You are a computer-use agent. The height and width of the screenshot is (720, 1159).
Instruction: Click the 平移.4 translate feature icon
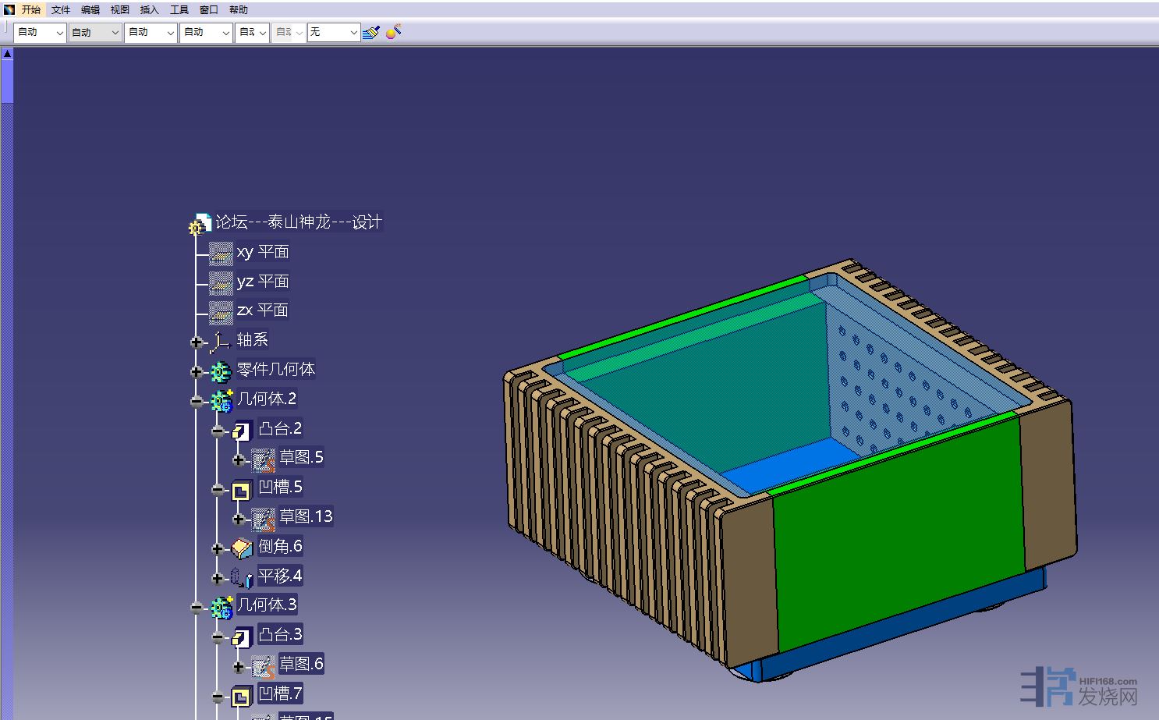point(242,577)
